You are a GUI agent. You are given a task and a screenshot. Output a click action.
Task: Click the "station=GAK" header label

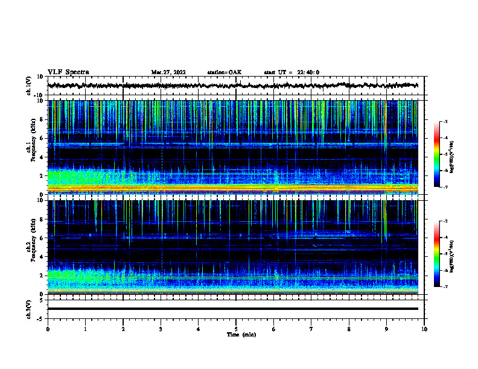click(x=225, y=72)
